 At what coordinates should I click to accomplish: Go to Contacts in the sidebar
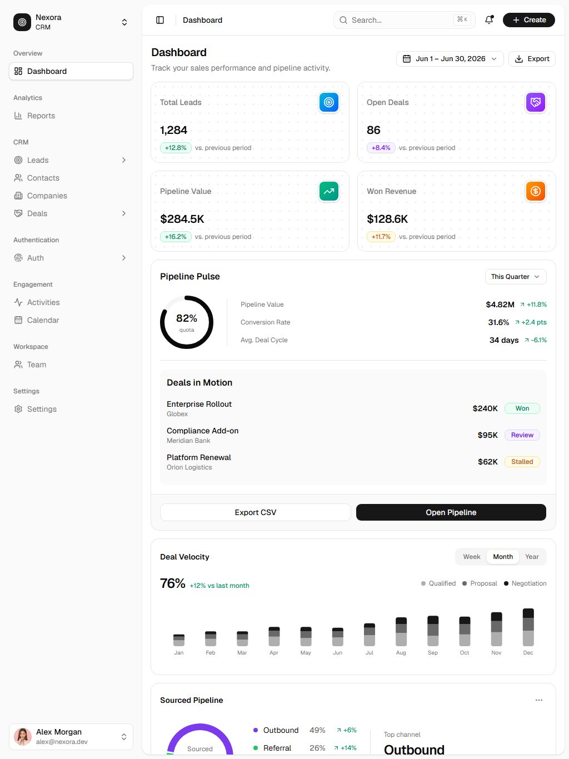click(x=71, y=178)
